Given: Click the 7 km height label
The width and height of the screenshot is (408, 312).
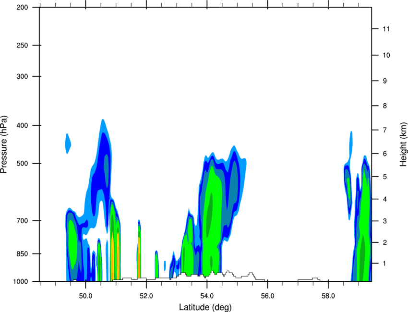Looking at the screenshot, I should point(385,130).
